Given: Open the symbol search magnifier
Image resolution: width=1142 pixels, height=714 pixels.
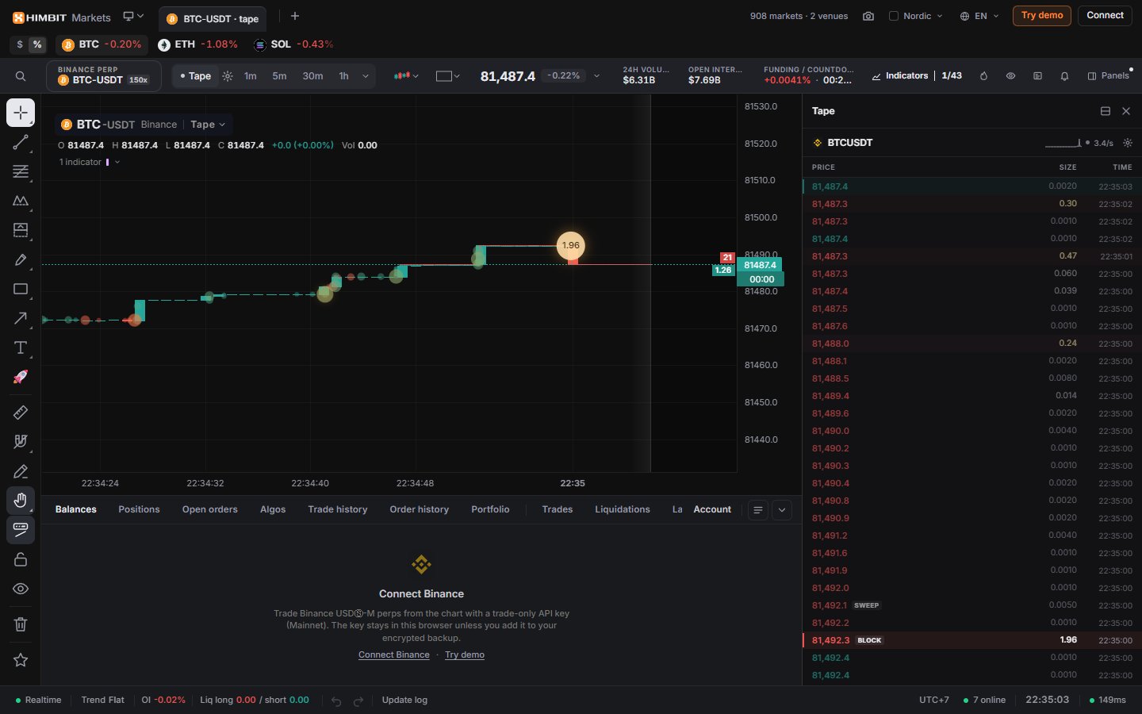Looking at the screenshot, I should pyautogui.click(x=21, y=76).
